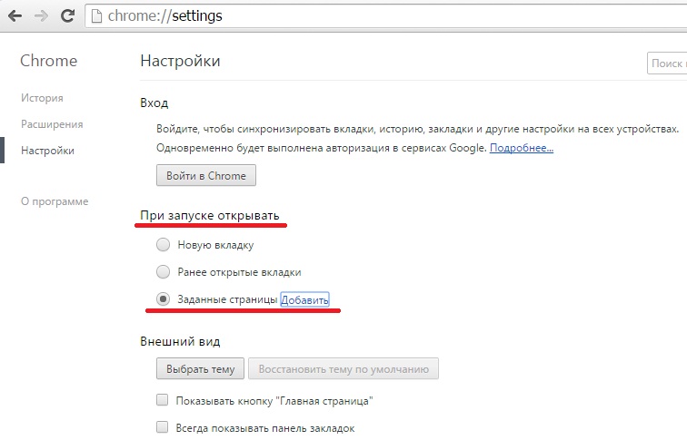Check "Всегда показывать панель закладок"
The image size is (687, 440).
[163, 427]
